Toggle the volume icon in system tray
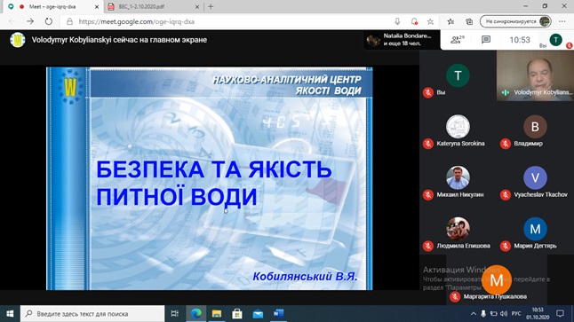Image resolution: width=574 pixels, height=322 pixels. point(504,314)
